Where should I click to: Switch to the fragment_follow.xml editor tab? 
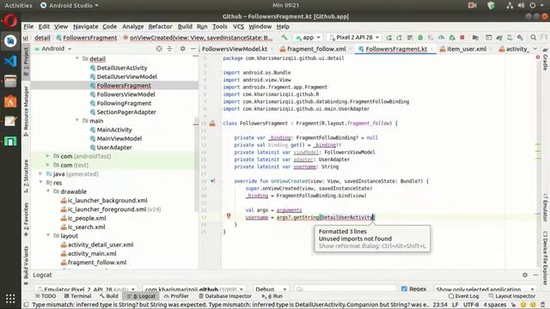pyautogui.click(x=316, y=49)
